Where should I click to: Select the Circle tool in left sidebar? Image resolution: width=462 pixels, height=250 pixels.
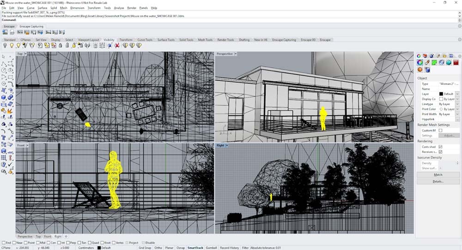[4, 71]
